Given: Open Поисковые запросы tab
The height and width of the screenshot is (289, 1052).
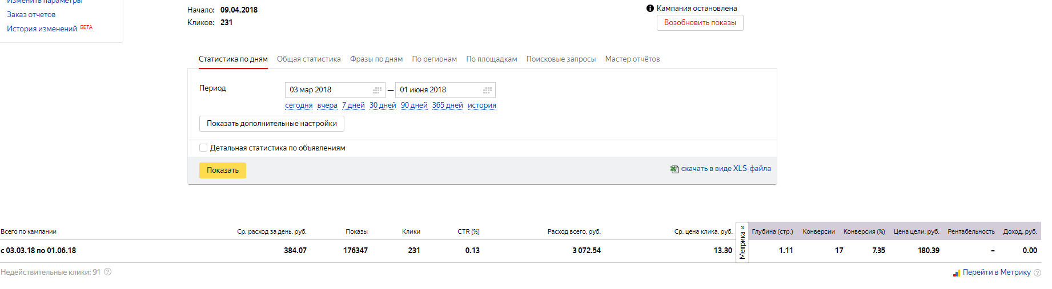Looking at the screenshot, I should [x=561, y=59].
